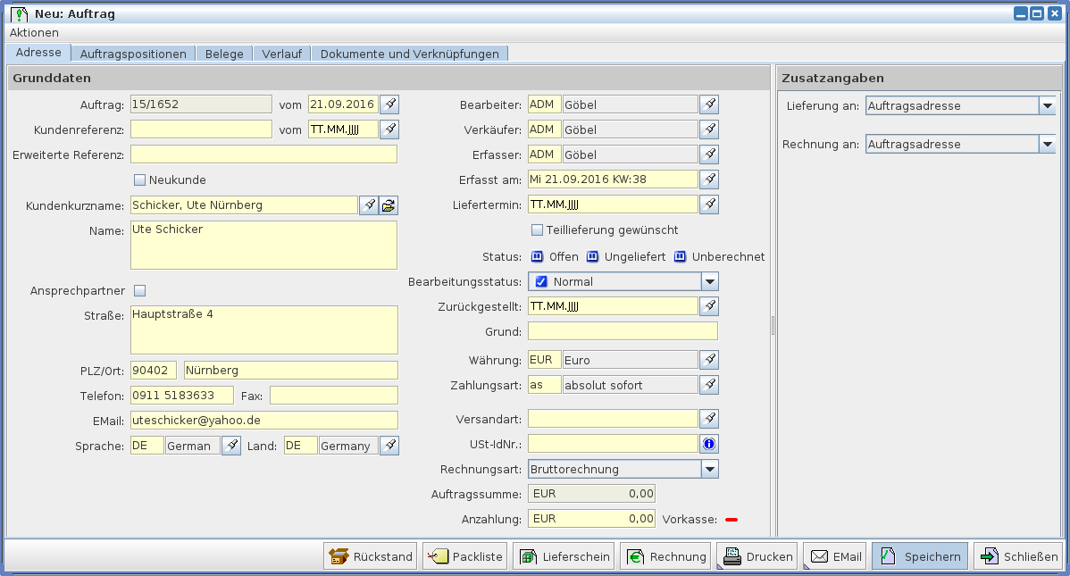This screenshot has height=576, width=1070.
Task: Click the lookup icon next to Währung
Action: click(708, 360)
